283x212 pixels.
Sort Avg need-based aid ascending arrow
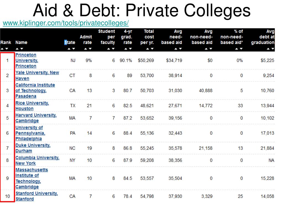pyautogui.click(x=176, y=49)
